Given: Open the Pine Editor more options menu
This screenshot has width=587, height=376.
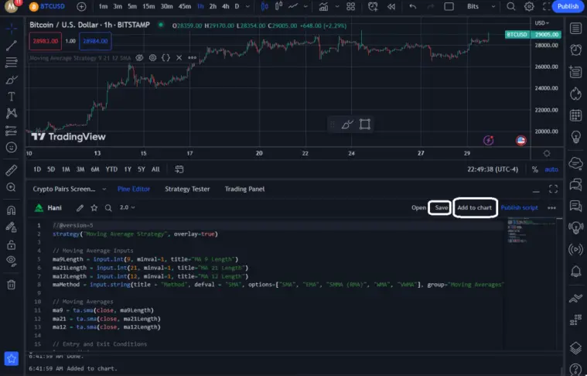Looking at the screenshot, I should point(551,208).
